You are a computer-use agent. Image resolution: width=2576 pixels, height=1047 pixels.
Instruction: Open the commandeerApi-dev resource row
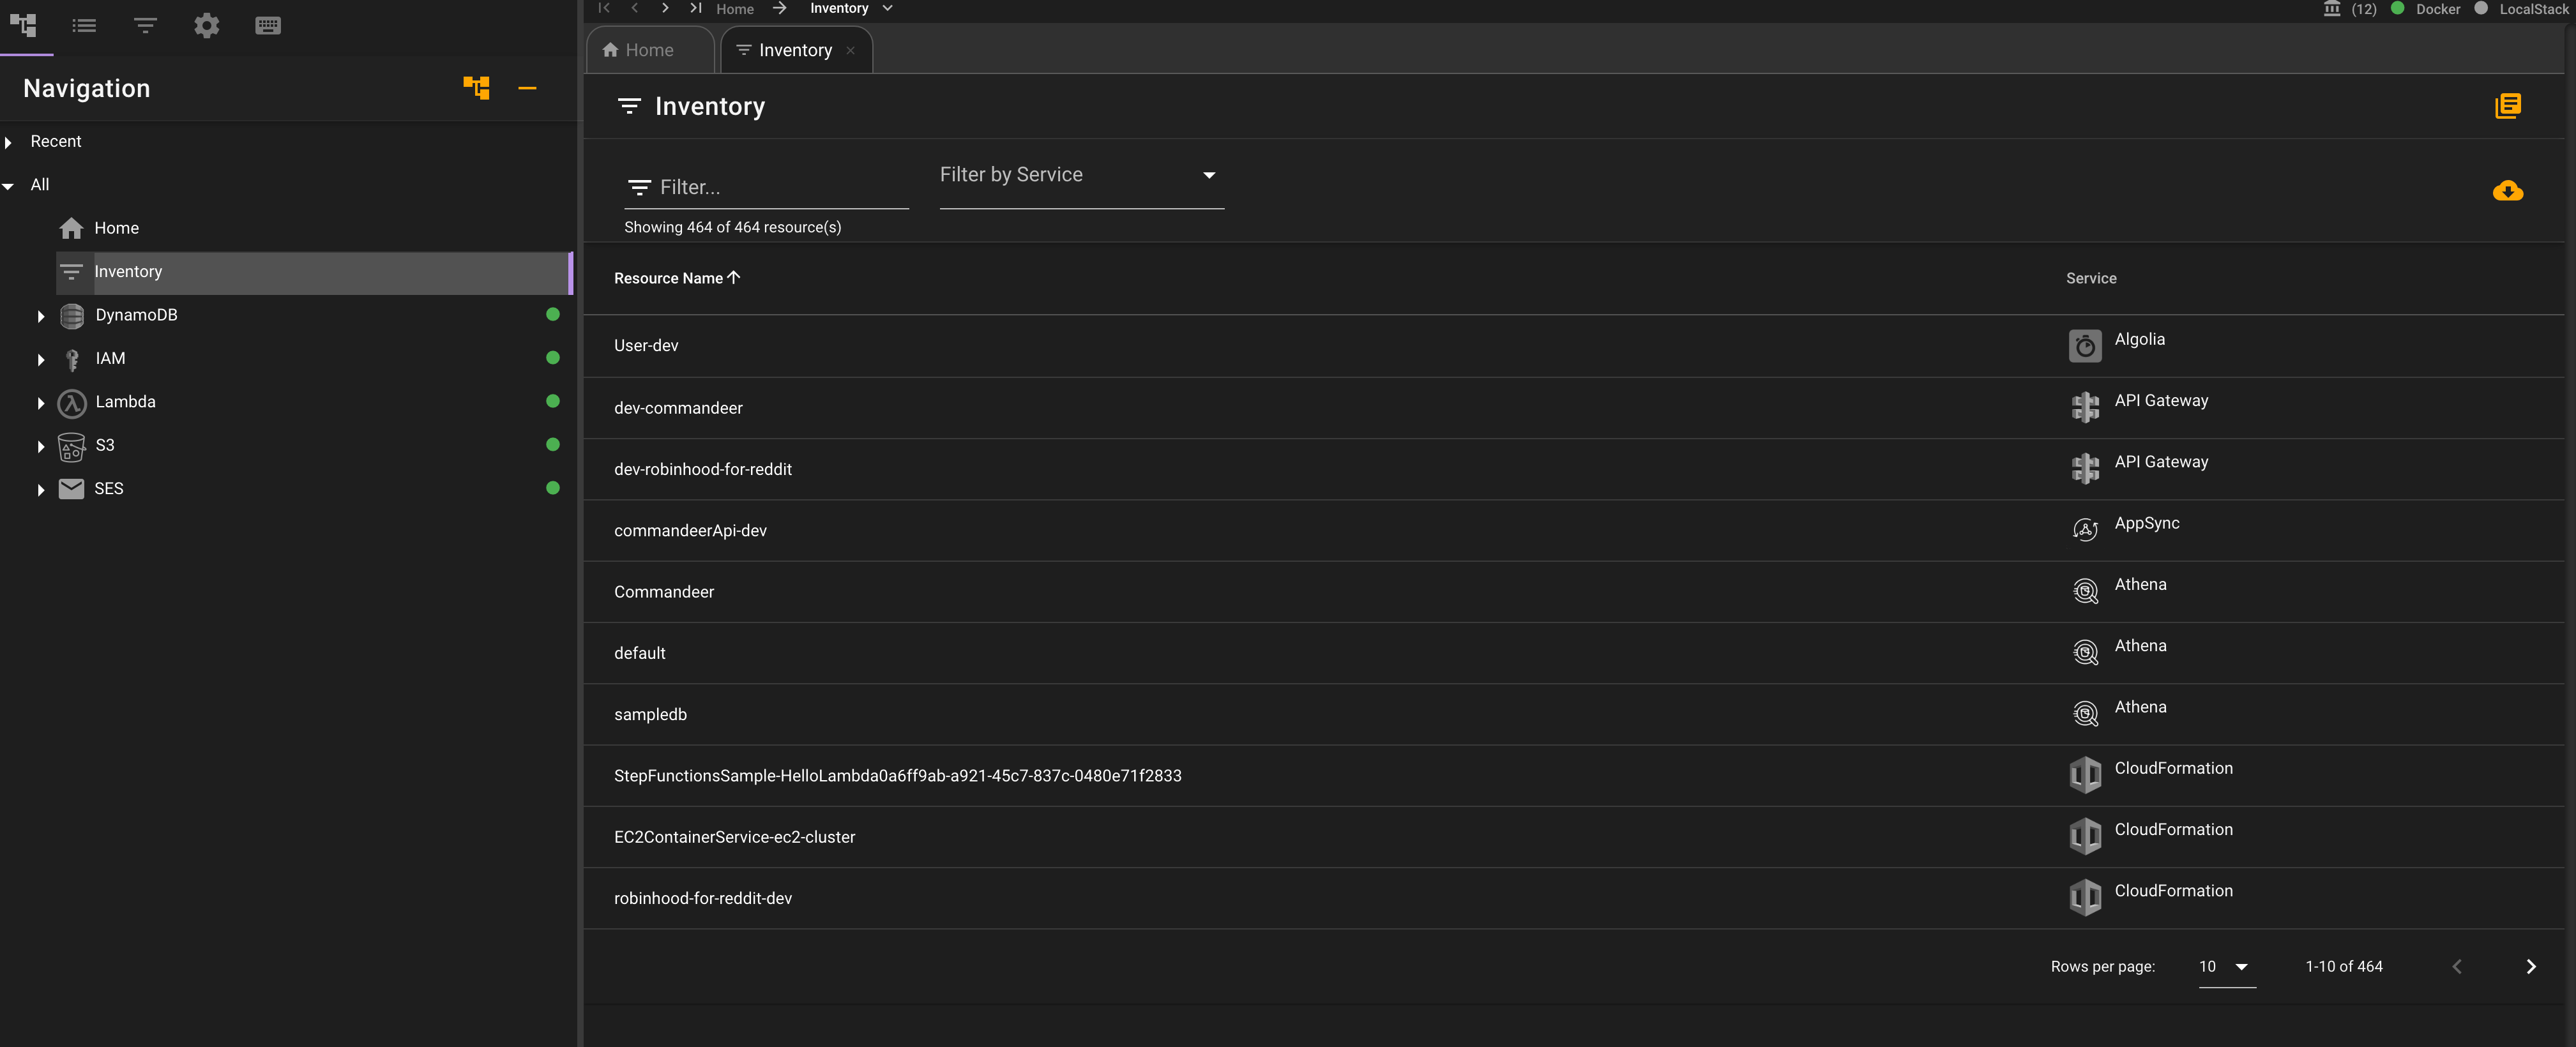tap(1574, 530)
